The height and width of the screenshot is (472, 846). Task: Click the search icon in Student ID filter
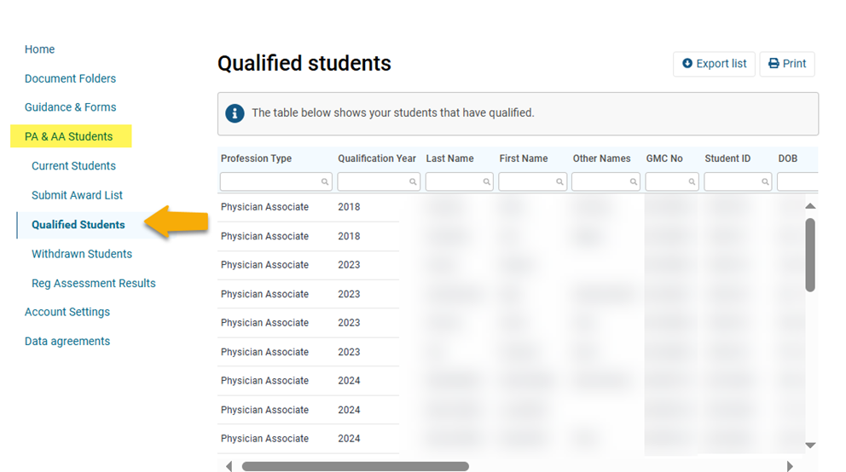tap(765, 182)
